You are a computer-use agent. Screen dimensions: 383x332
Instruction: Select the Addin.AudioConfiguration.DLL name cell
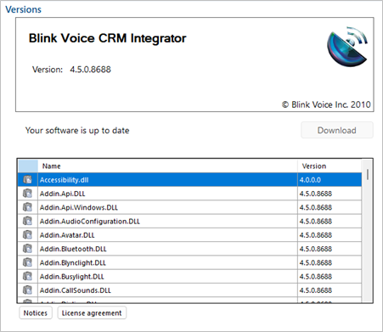tap(167, 221)
